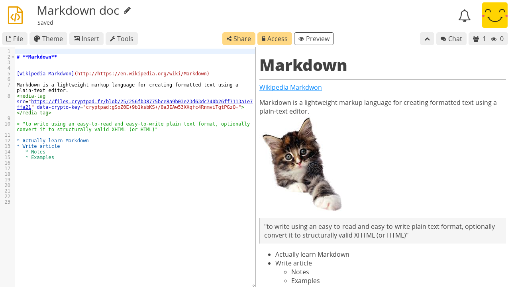This screenshot has width=510, height=287.
Task: Click the pencil icon to rename the document
Action: pos(127,10)
